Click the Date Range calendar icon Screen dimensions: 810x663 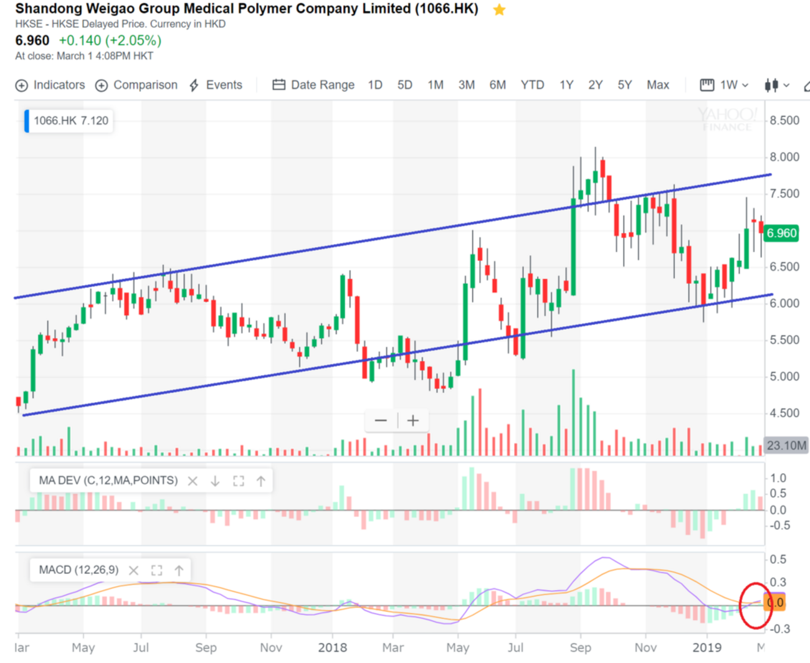coord(279,85)
